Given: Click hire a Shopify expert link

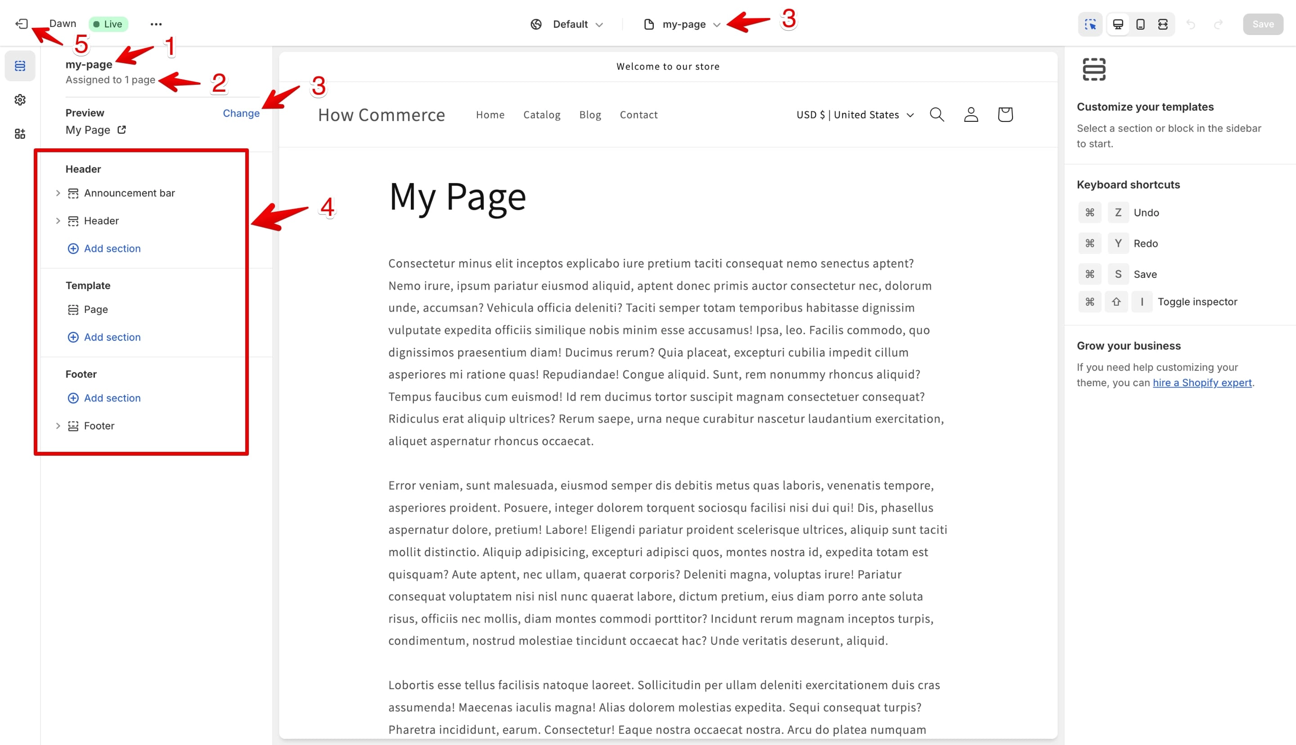Looking at the screenshot, I should (x=1202, y=383).
